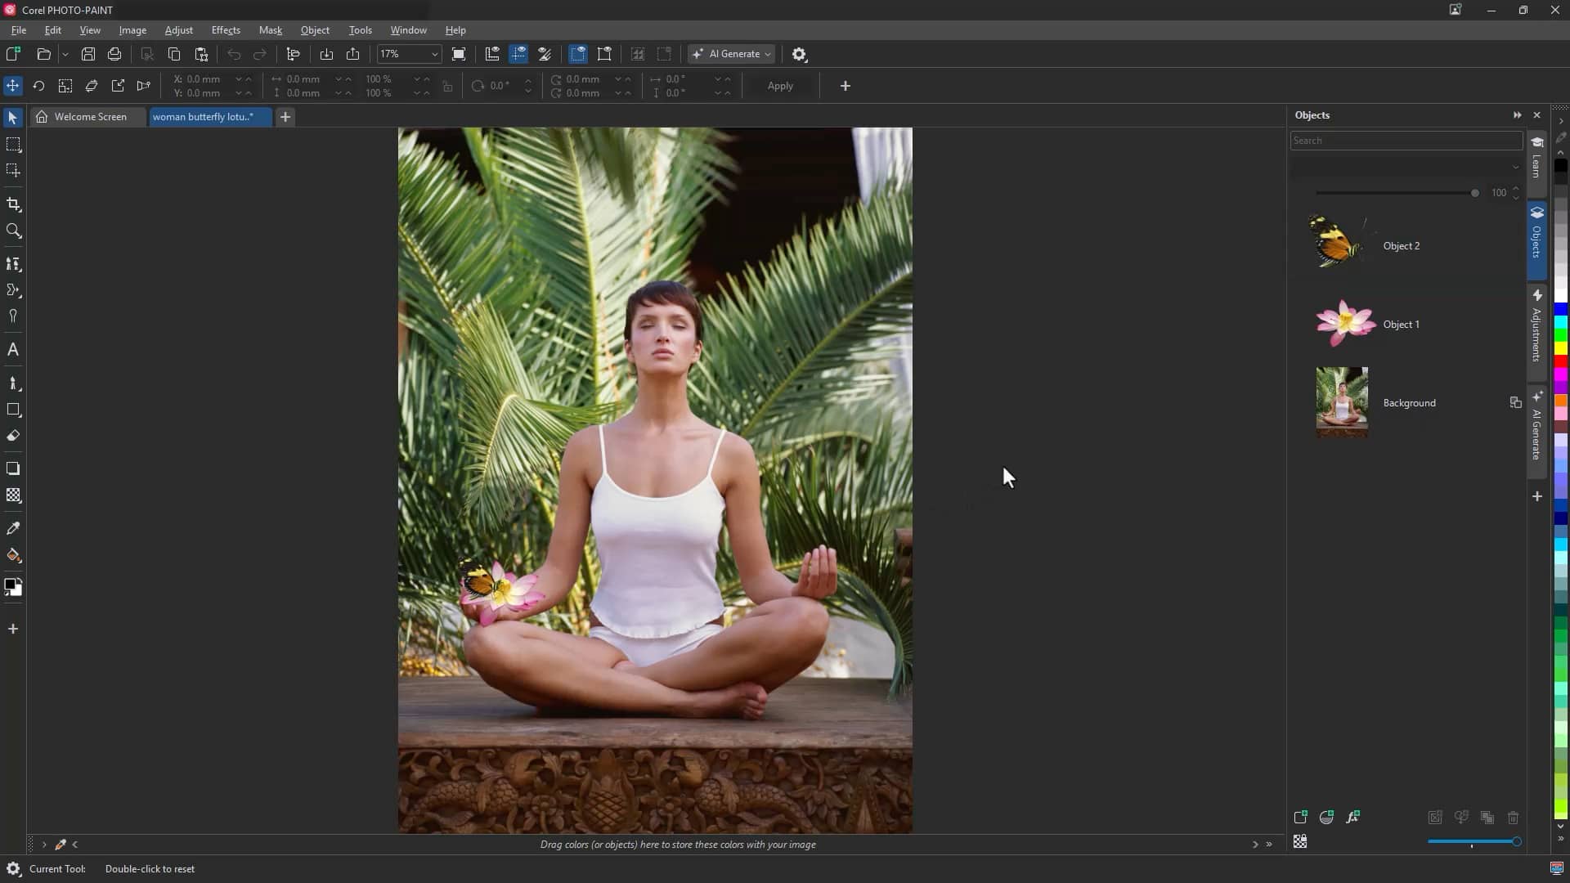Select the Text tool
1570x883 pixels.
[13, 350]
